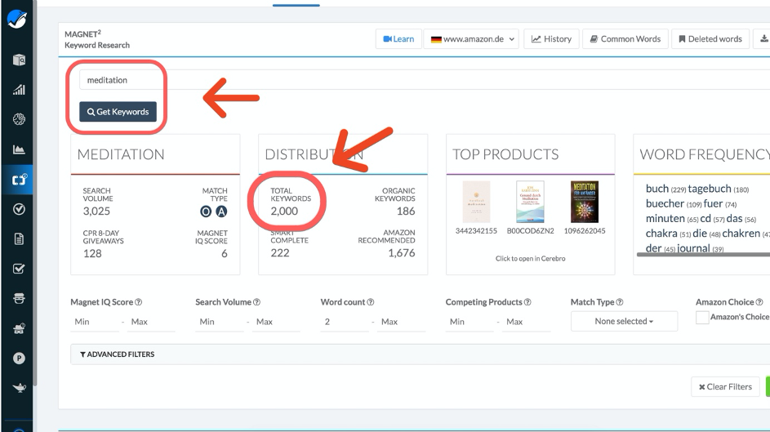Focus Search Volume Max field
Viewport: 770px width, 432px height.
[x=276, y=322]
